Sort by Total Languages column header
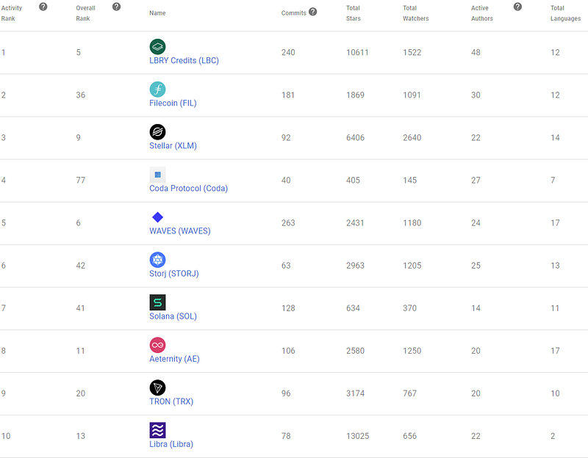The image size is (588, 458). point(565,12)
